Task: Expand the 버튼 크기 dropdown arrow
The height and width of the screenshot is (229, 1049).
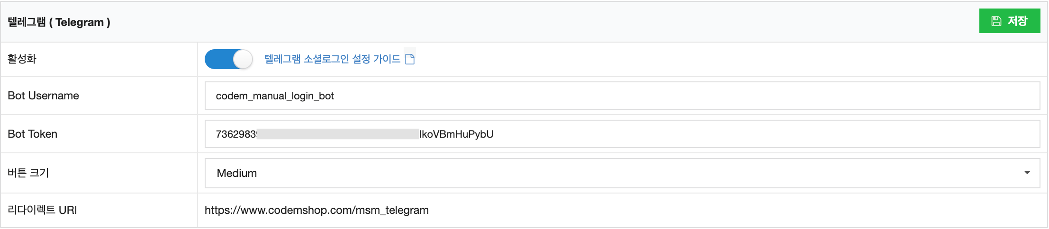Action: pyautogui.click(x=1027, y=173)
